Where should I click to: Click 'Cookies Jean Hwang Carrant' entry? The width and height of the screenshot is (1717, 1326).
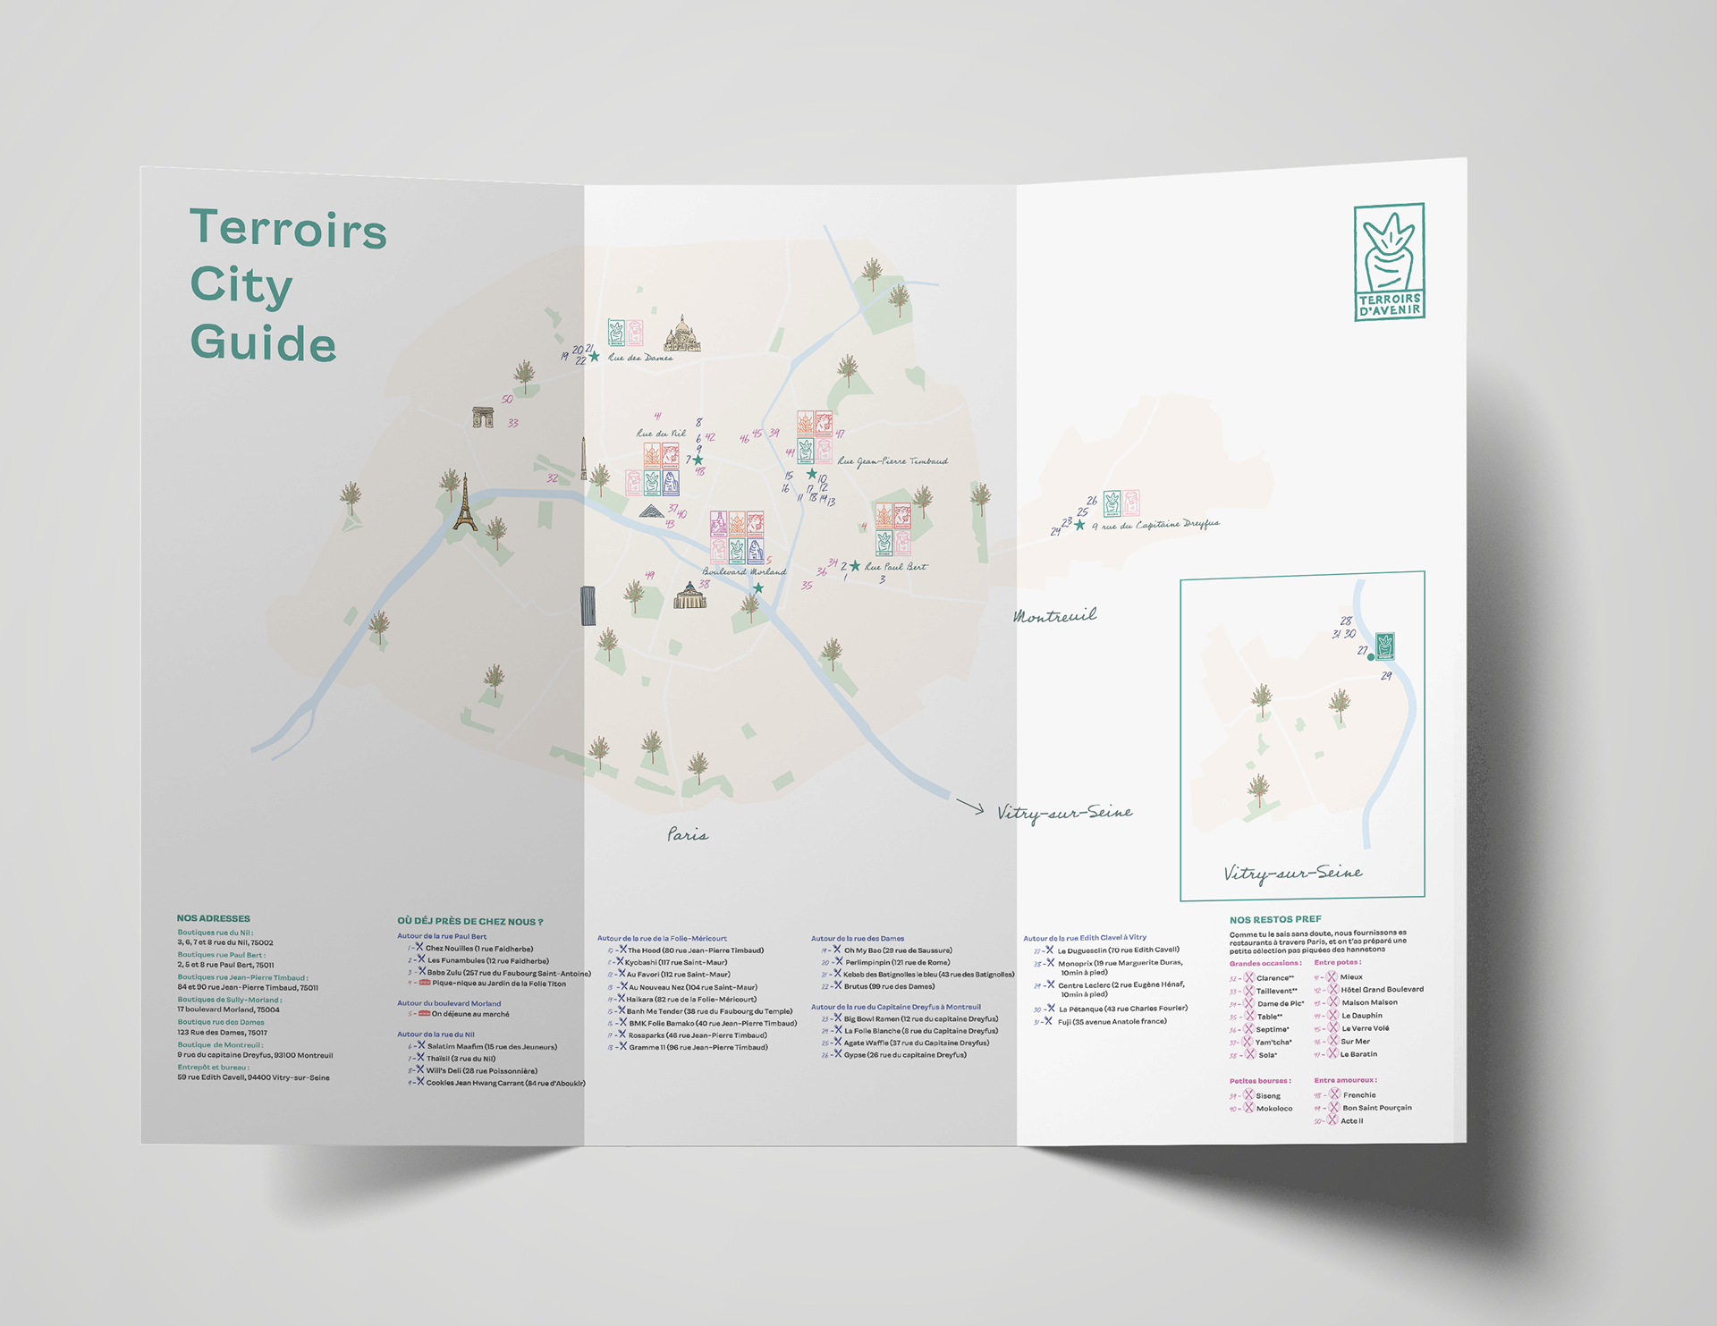pyautogui.click(x=506, y=1083)
